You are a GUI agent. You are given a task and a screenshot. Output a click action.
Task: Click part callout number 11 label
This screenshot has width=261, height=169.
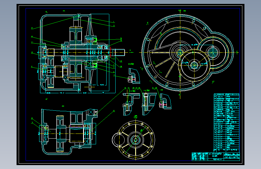point(32,66)
